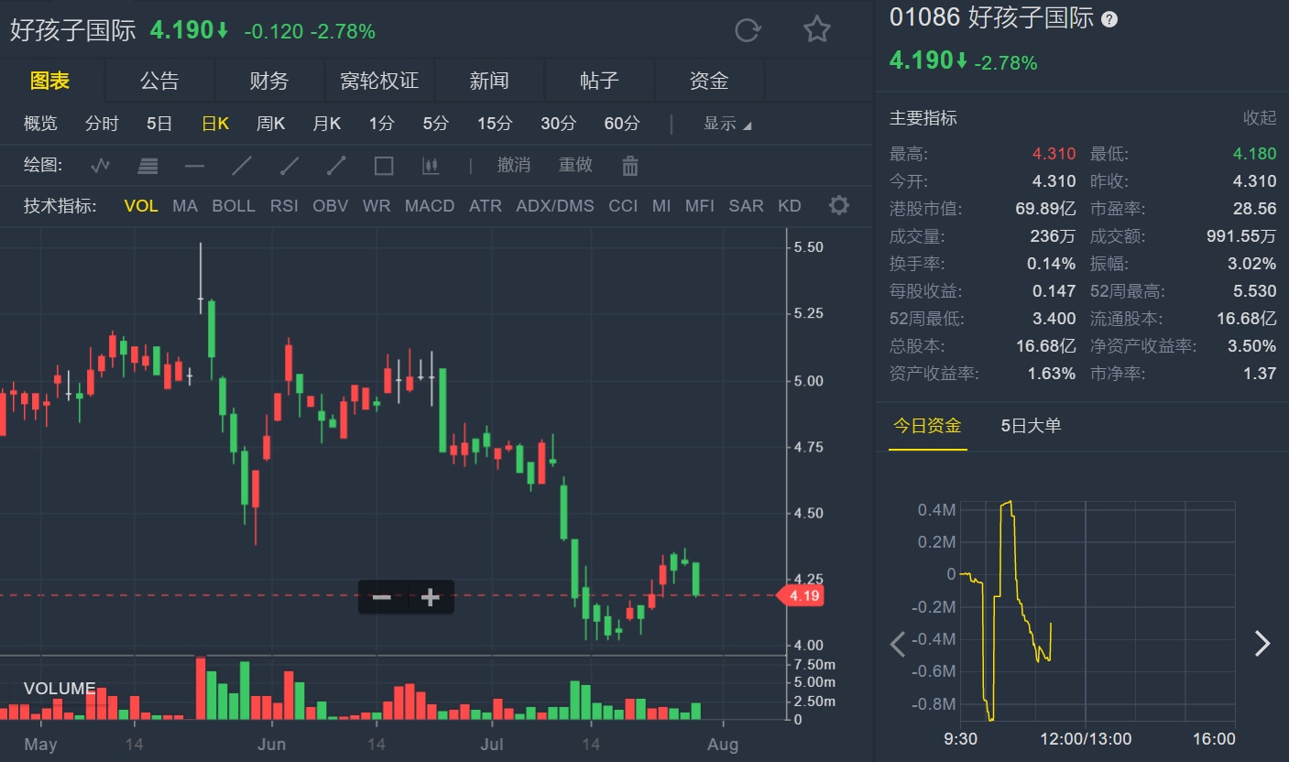Switch chart to 周K period
This screenshot has height=762, width=1289.
point(270,124)
